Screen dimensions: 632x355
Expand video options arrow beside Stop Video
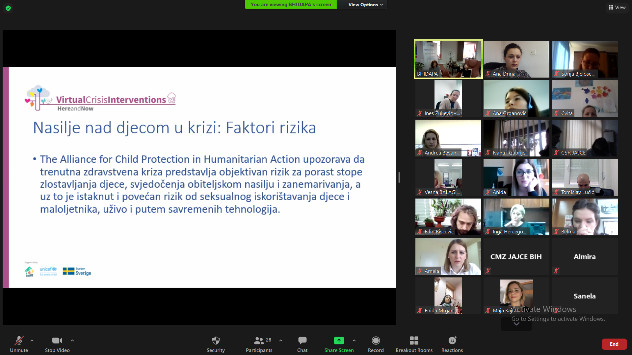click(x=72, y=341)
